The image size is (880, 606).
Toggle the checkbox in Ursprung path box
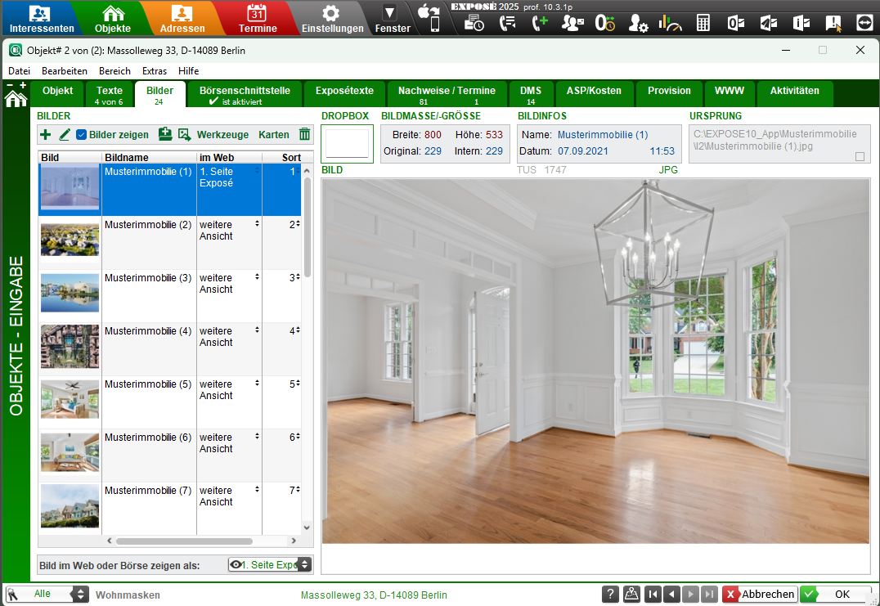[x=860, y=156]
